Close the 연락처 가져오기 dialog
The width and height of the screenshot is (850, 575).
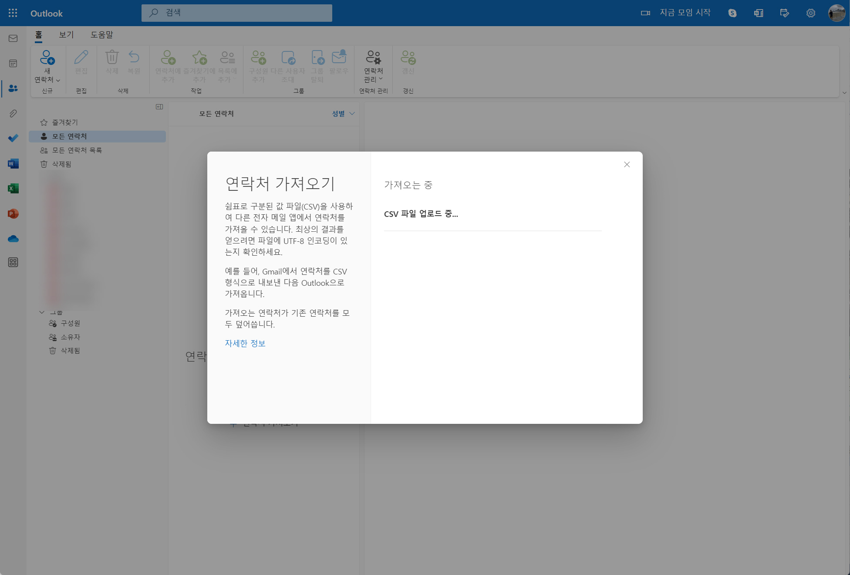627,164
